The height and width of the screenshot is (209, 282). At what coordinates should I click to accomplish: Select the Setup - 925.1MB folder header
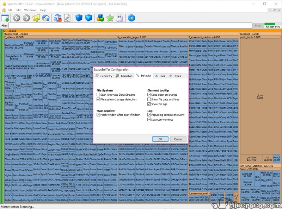[x=260, y=169]
